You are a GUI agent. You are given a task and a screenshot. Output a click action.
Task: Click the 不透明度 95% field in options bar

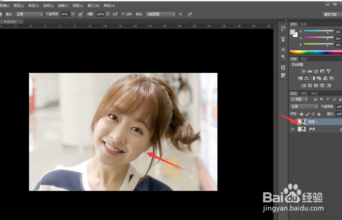pos(65,14)
